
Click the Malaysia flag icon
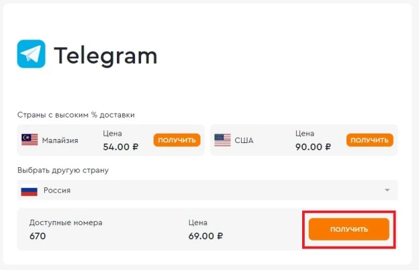(x=30, y=140)
